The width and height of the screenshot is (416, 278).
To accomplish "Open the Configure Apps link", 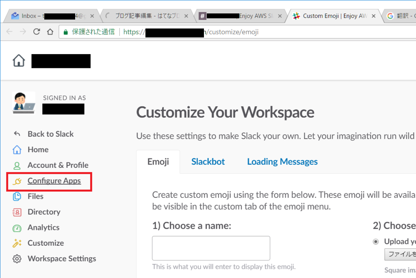I will coord(54,181).
